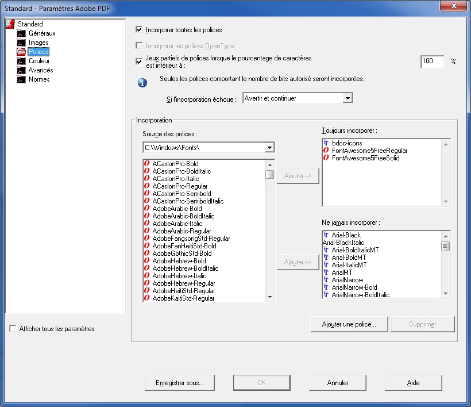Open the Normes settings page
The image size is (471, 407).
click(39, 79)
